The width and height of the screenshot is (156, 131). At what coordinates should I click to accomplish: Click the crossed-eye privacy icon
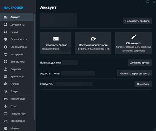(x=93, y=39)
